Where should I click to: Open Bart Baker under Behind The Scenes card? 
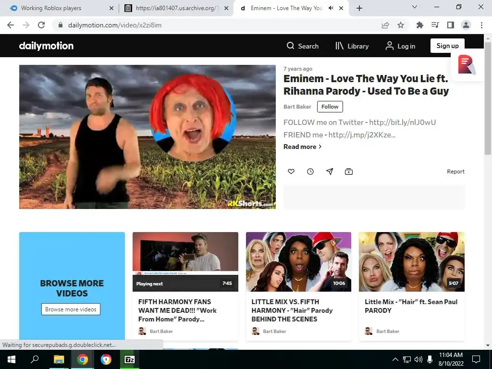click(274, 332)
